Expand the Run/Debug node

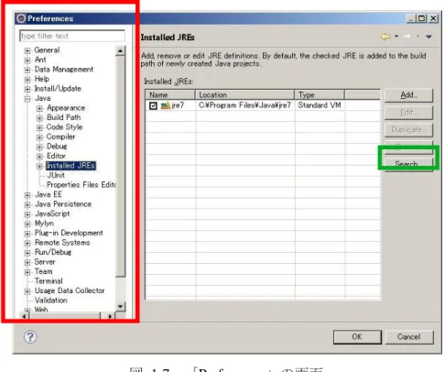[x=27, y=253]
